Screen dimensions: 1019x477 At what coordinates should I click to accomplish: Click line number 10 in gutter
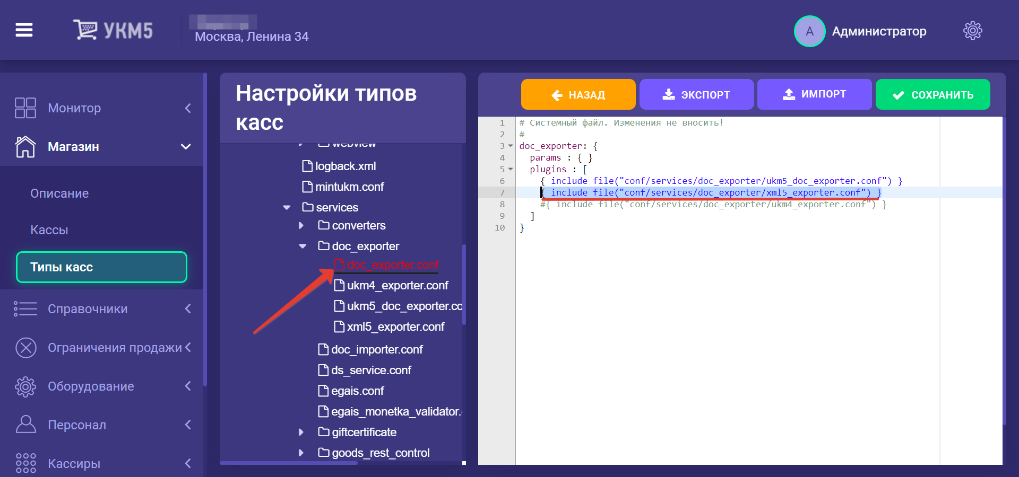click(x=499, y=227)
